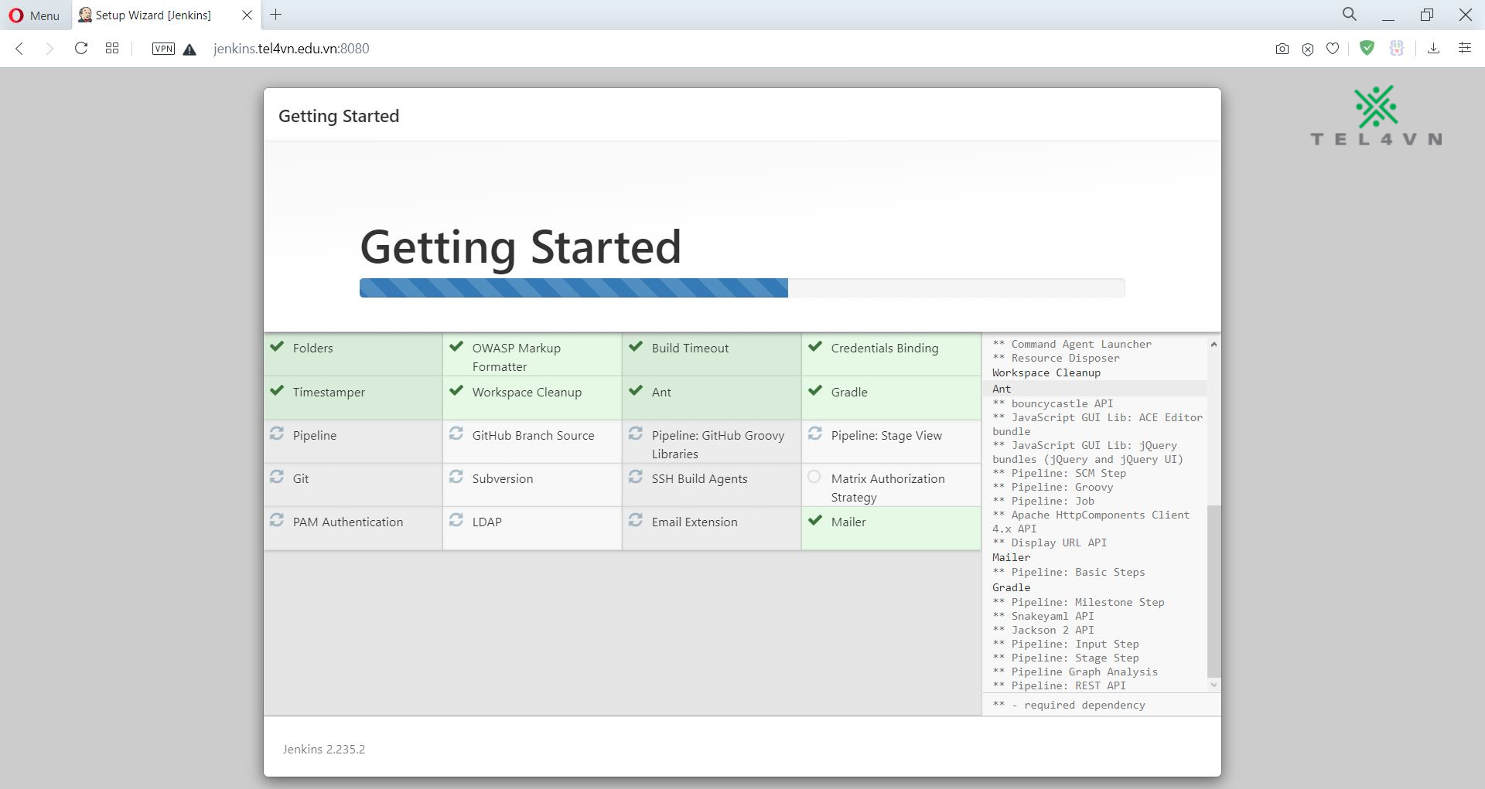Click the Credentials Binding checkmark

coord(815,346)
